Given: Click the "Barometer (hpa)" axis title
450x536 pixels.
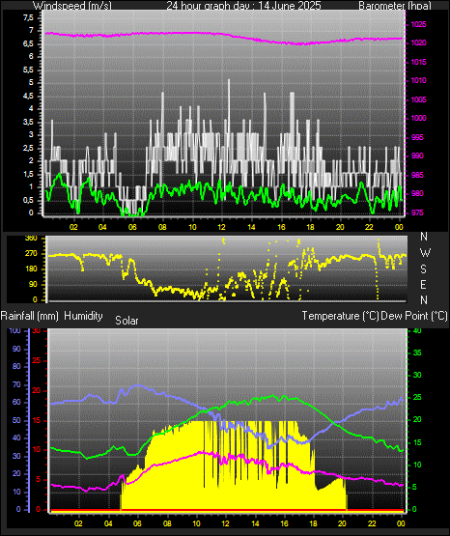Looking at the screenshot, I should click(395, 6).
